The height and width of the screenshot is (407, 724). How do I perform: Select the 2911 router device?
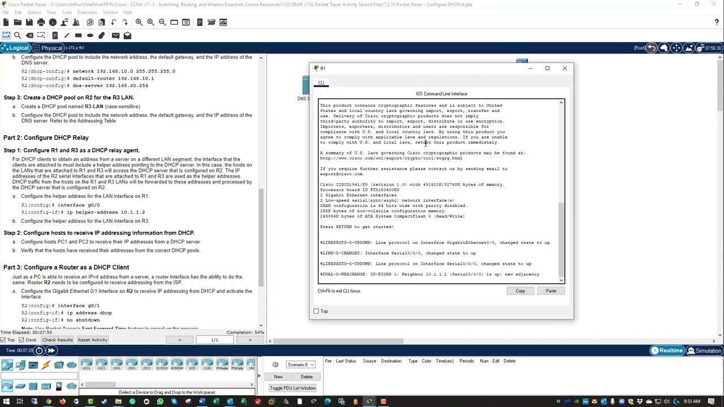[146, 364]
